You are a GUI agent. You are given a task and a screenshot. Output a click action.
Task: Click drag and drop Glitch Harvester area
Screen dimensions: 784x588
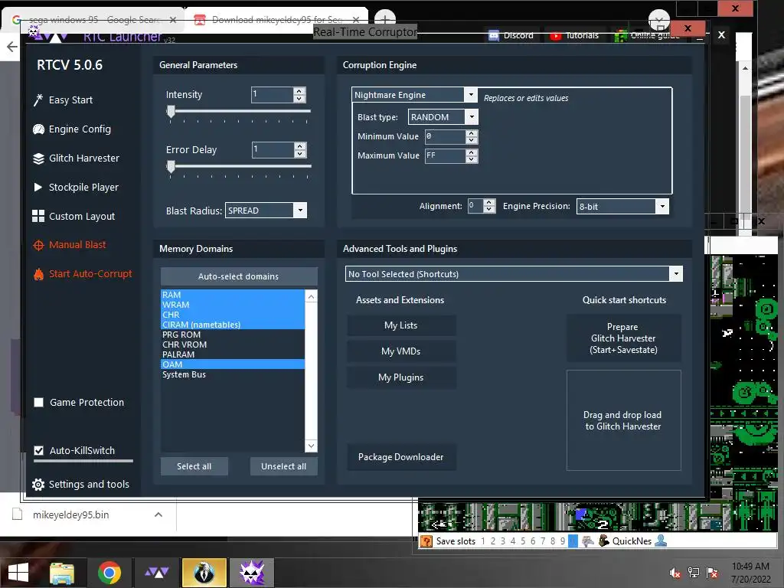(x=623, y=420)
